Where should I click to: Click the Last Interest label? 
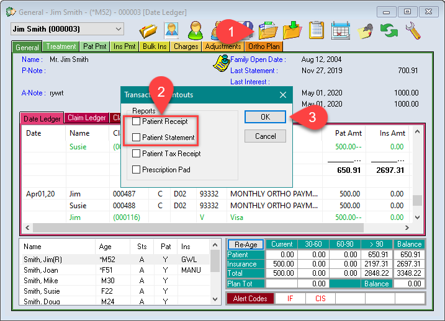tap(250, 82)
